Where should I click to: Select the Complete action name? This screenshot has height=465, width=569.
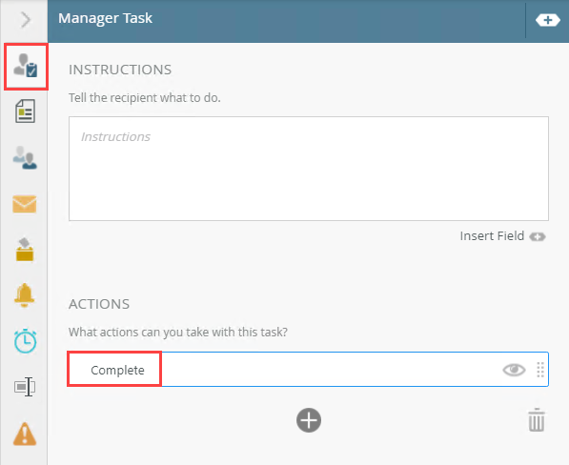click(x=117, y=370)
